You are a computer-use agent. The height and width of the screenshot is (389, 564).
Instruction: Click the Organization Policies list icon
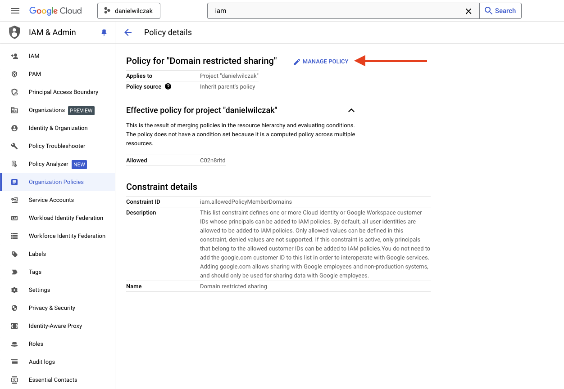(14, 182)
